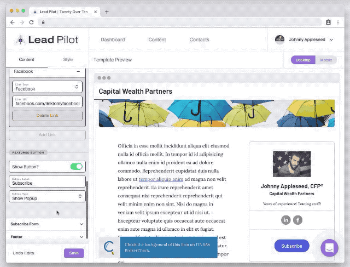Screen dimensions: 350x267
Task: Click the Years of experience tagline text
Action: pyautogui.click(x=291, y=204)
